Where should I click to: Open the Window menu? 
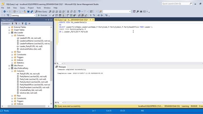coord(47,8)
